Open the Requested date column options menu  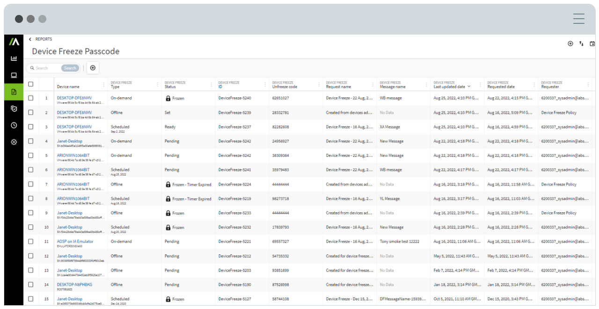[534, 85]
